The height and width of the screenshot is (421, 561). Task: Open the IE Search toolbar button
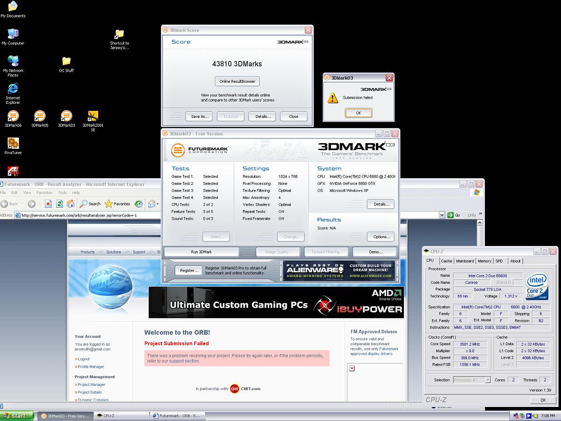(x=90, y=203)
